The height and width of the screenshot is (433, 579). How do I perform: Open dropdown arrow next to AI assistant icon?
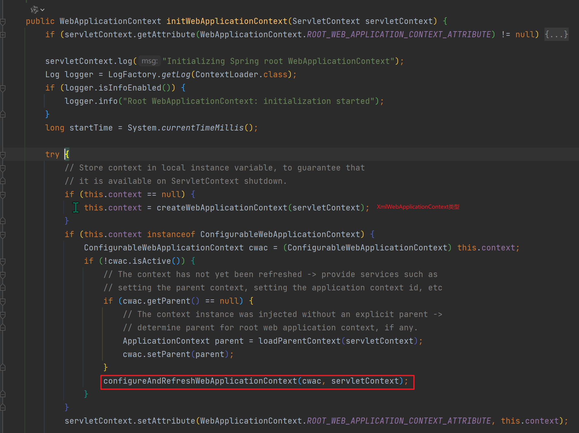click(43, 10)
